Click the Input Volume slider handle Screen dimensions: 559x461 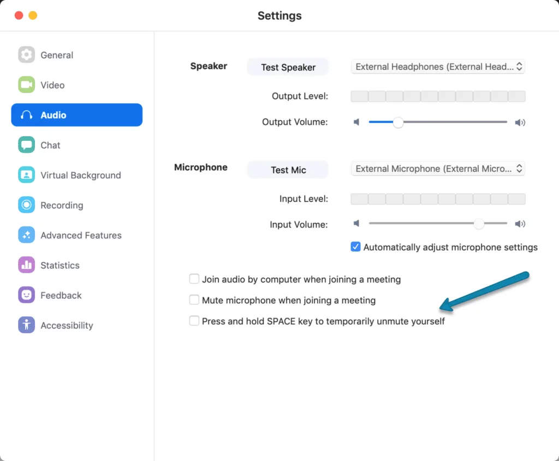point(479,224)
